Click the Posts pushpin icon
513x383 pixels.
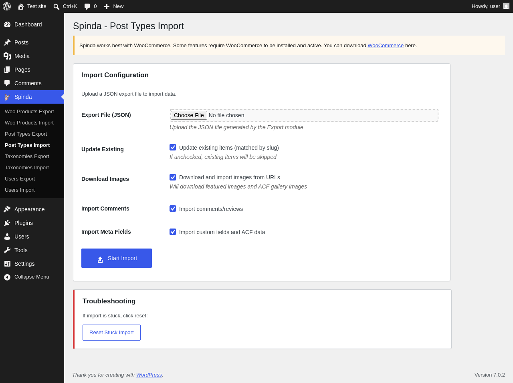click(x=7, y=42)
